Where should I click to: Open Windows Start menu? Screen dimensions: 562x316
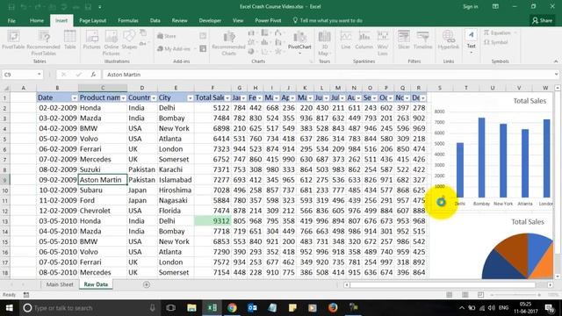point(10,308)
